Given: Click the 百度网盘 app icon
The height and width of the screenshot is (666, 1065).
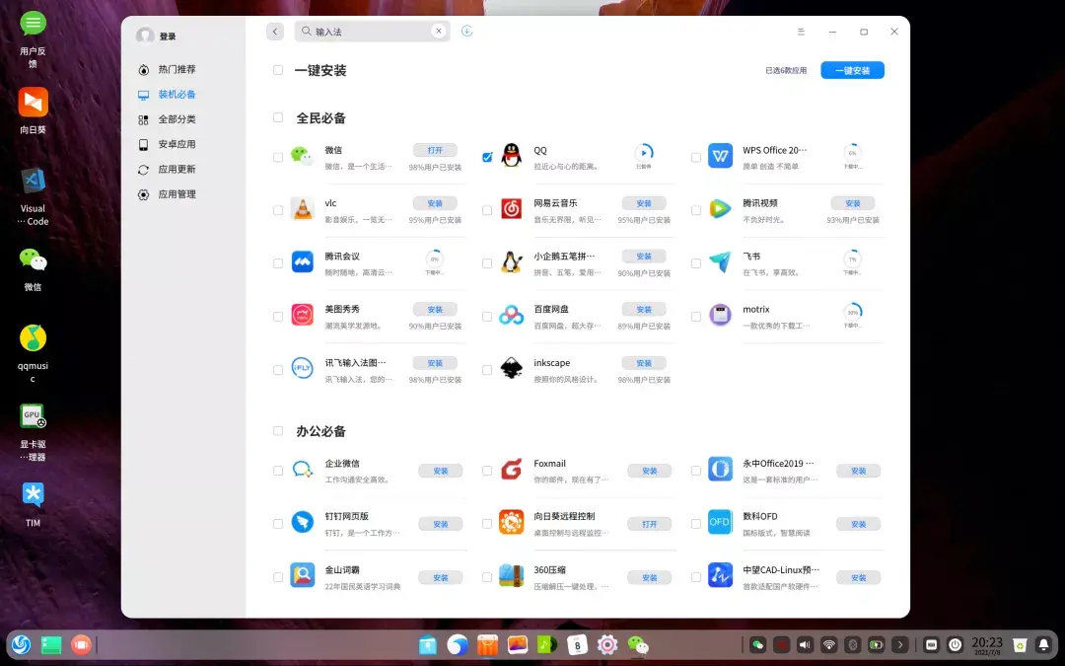Looking at the screenshot, I should (x=511, y=315).
